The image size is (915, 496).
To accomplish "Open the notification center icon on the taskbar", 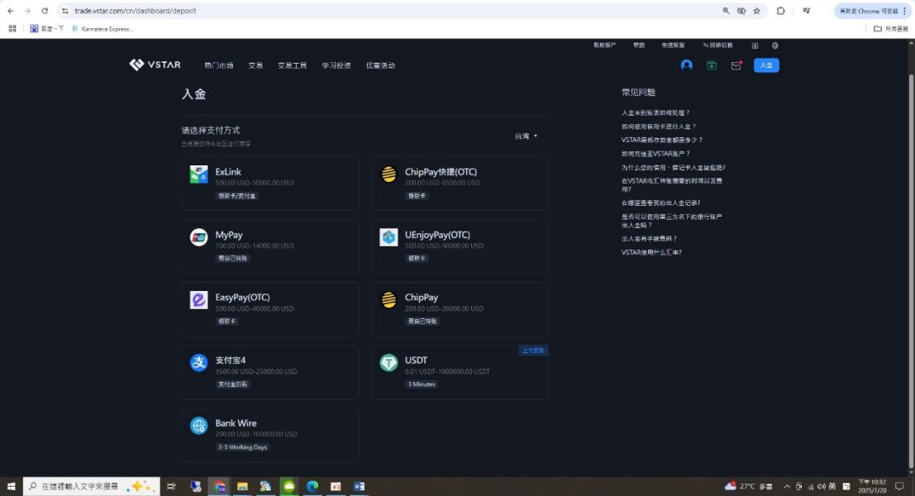I will tap(899, 486).
